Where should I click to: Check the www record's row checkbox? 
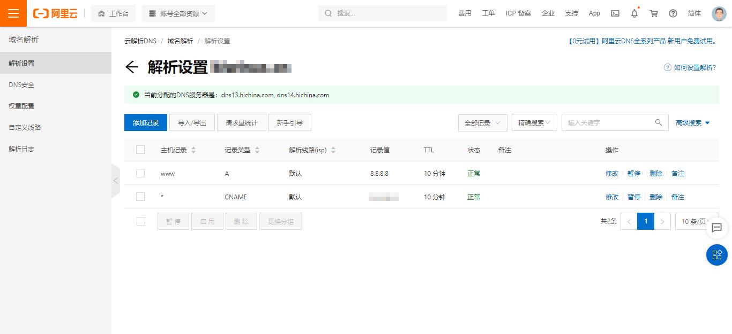(x=140, y=173)
